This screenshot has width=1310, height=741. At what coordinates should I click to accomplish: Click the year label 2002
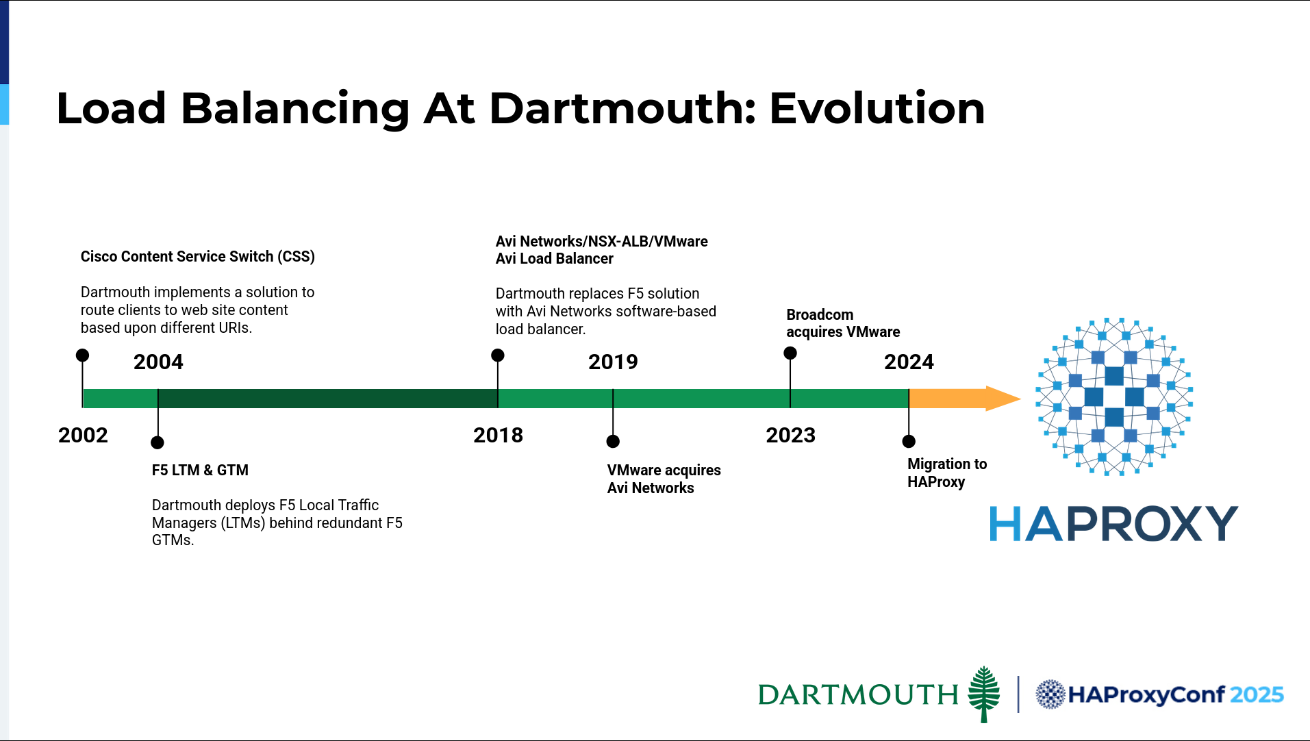tap(83, 435)
